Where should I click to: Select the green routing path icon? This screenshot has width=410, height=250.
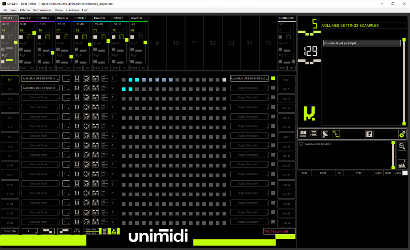click(x=336, y=134)
